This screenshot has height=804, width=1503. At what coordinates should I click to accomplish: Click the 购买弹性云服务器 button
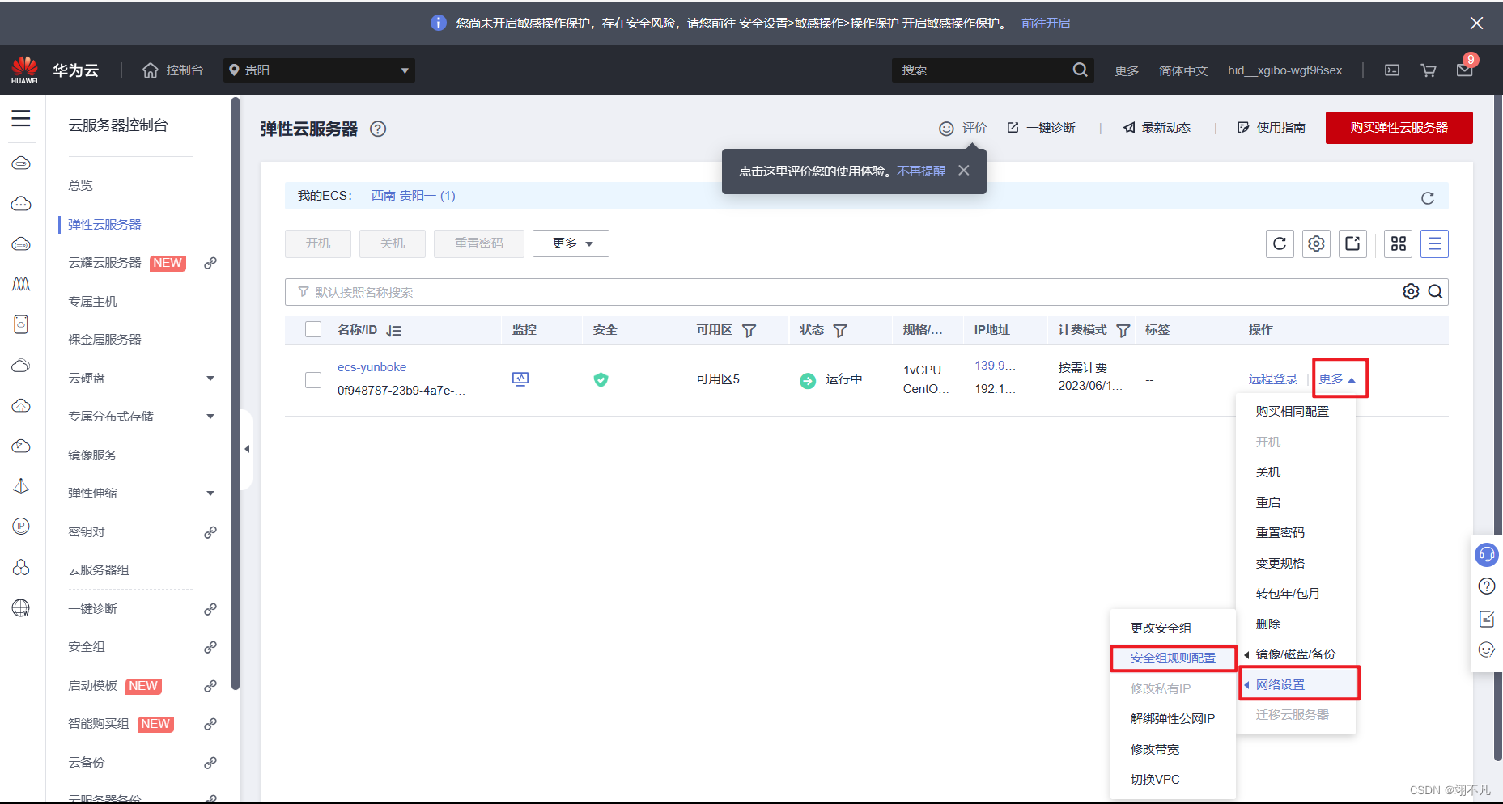(x=1399, y=128)
